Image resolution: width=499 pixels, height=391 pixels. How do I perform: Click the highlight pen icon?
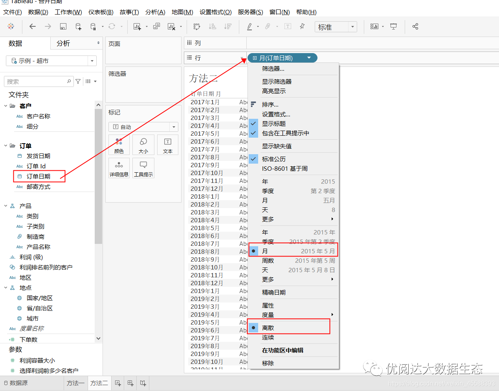pyautogui.click(x=249, y=26)
